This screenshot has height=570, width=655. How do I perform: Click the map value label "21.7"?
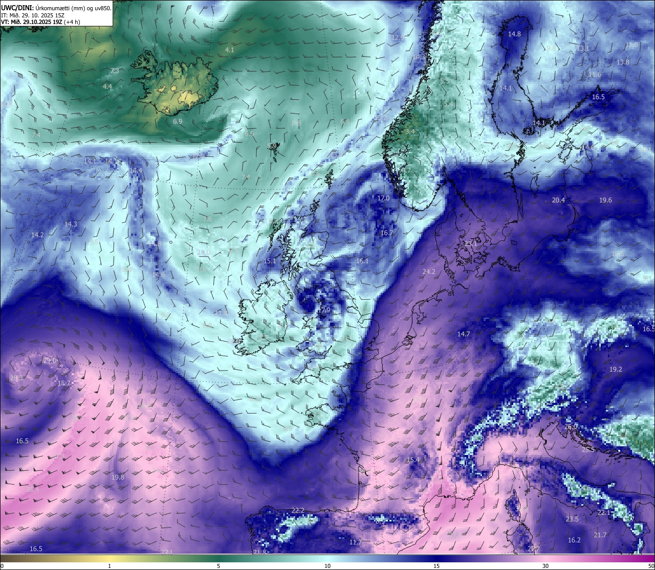coord(600,535)
